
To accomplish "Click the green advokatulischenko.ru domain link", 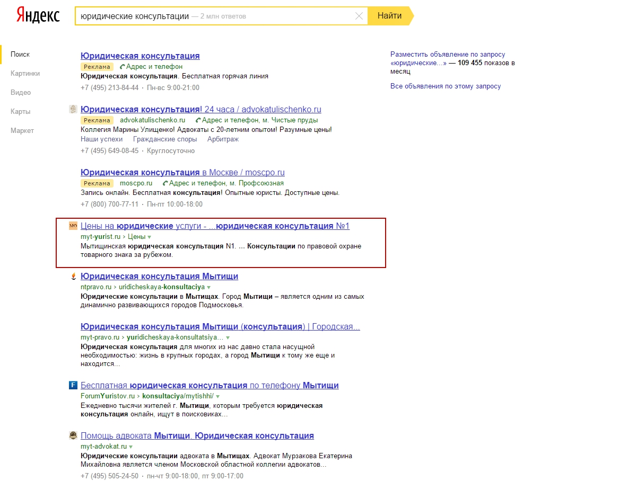I will (x=152, y=120).
